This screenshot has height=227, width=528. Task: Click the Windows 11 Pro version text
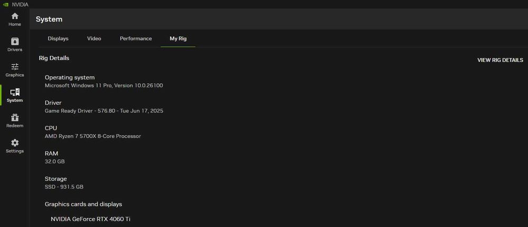[x=104, y=85]
